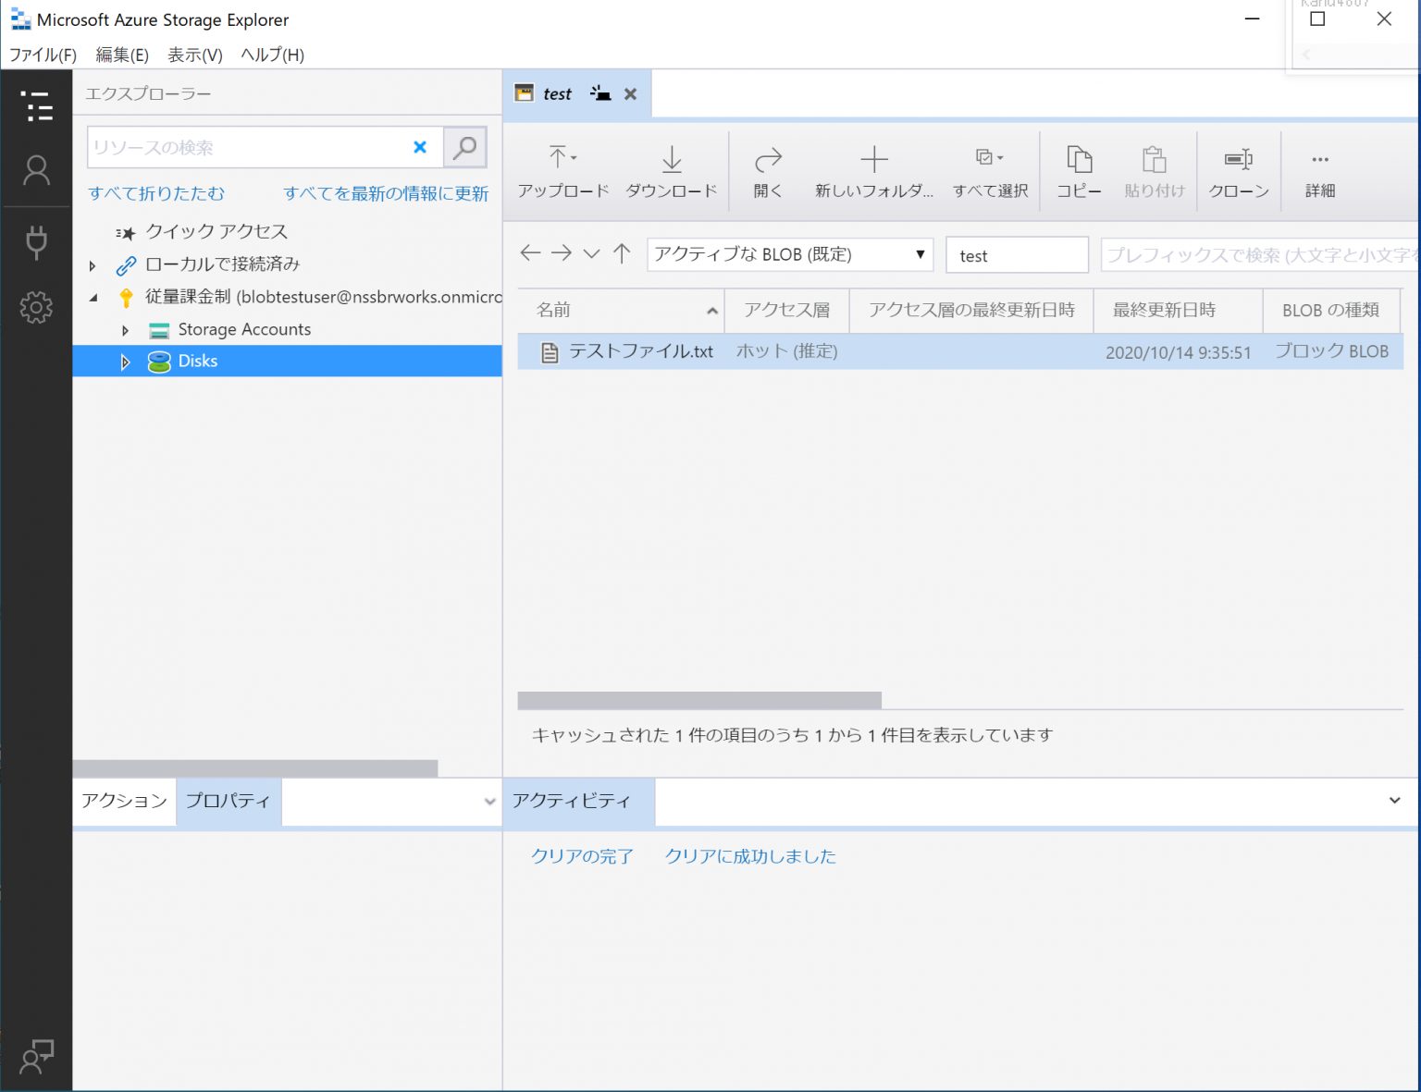Collapse the アクティビティ panel chevron
Screen dimensions: 1421x1092
[x=1394, y=801]
